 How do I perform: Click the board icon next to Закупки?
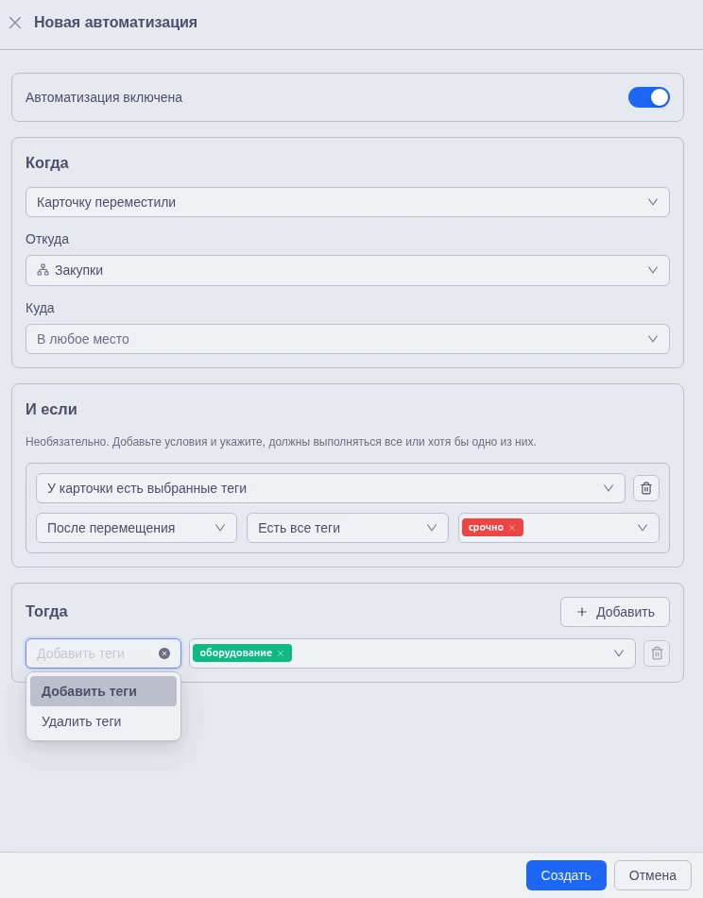coord(43,270)
